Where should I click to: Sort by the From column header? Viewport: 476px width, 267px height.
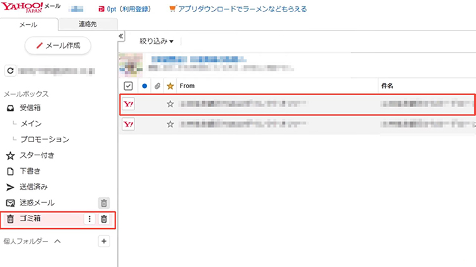(187, 86)
